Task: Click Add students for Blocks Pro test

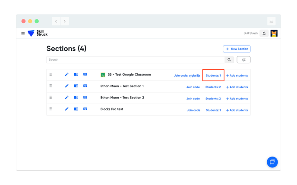Action: click(x=237, y=110)
